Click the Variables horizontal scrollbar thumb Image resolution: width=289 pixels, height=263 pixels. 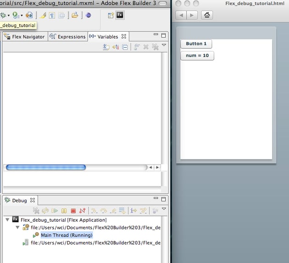45,168
